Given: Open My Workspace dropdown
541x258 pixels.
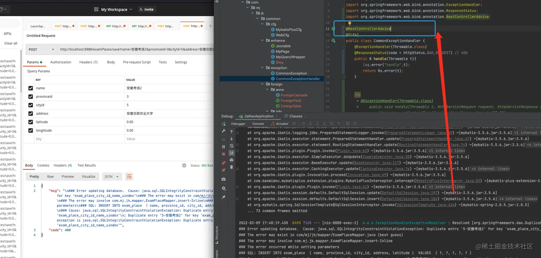Looking at the screenshot, I should 116,9.
